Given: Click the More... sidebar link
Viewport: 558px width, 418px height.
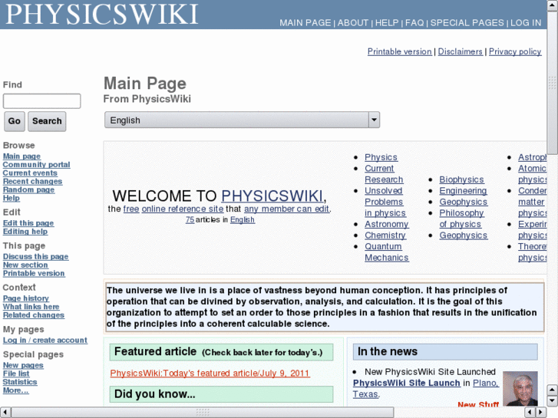Looking at the screenshot, I should 15,390.
